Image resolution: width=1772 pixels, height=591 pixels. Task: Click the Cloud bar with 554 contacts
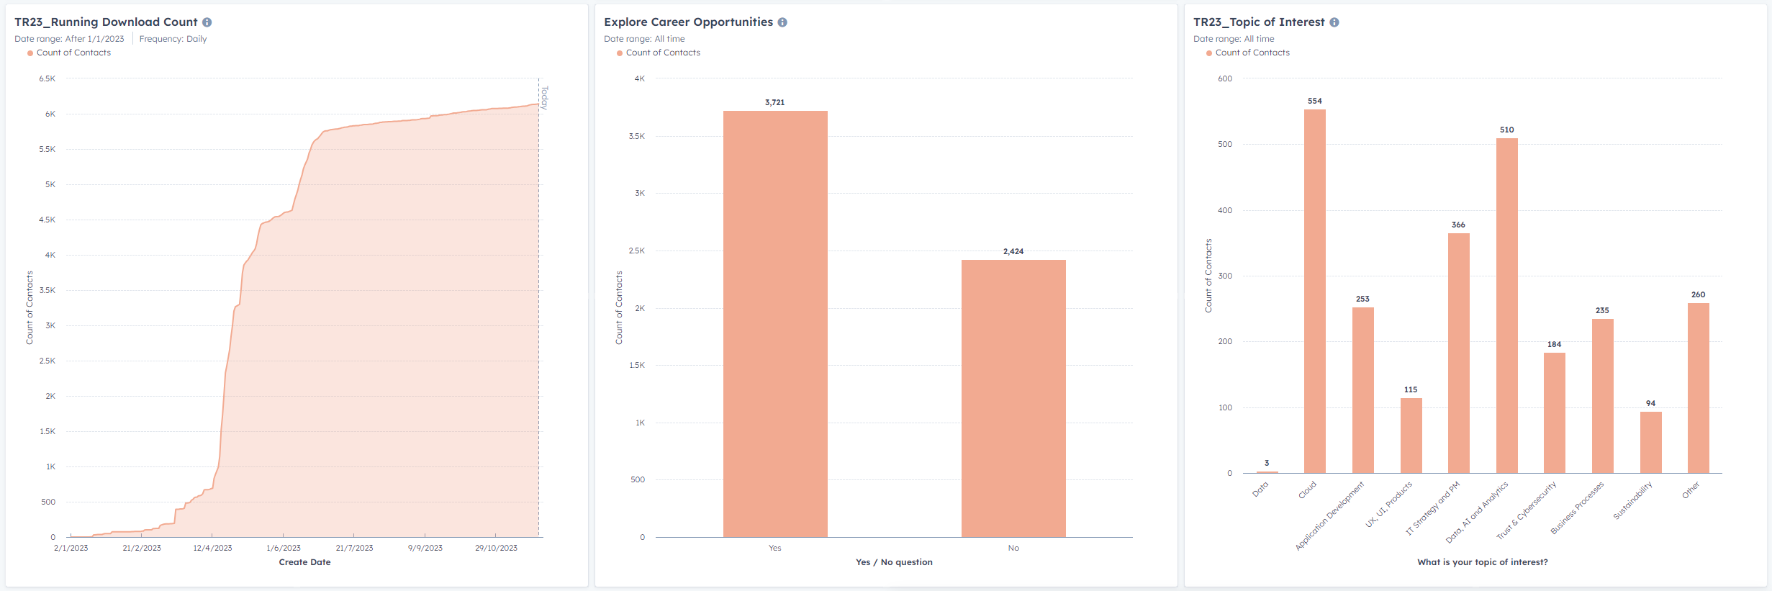[x=1315, y=292]
